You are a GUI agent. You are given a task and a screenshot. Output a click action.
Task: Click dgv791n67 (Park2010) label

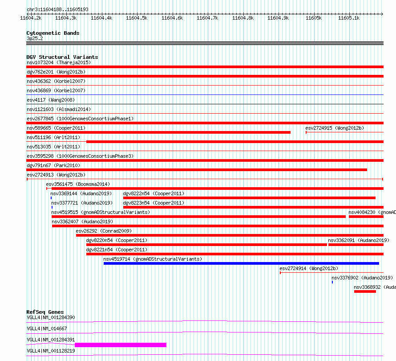pyautogui.click(x=53, y=165)
